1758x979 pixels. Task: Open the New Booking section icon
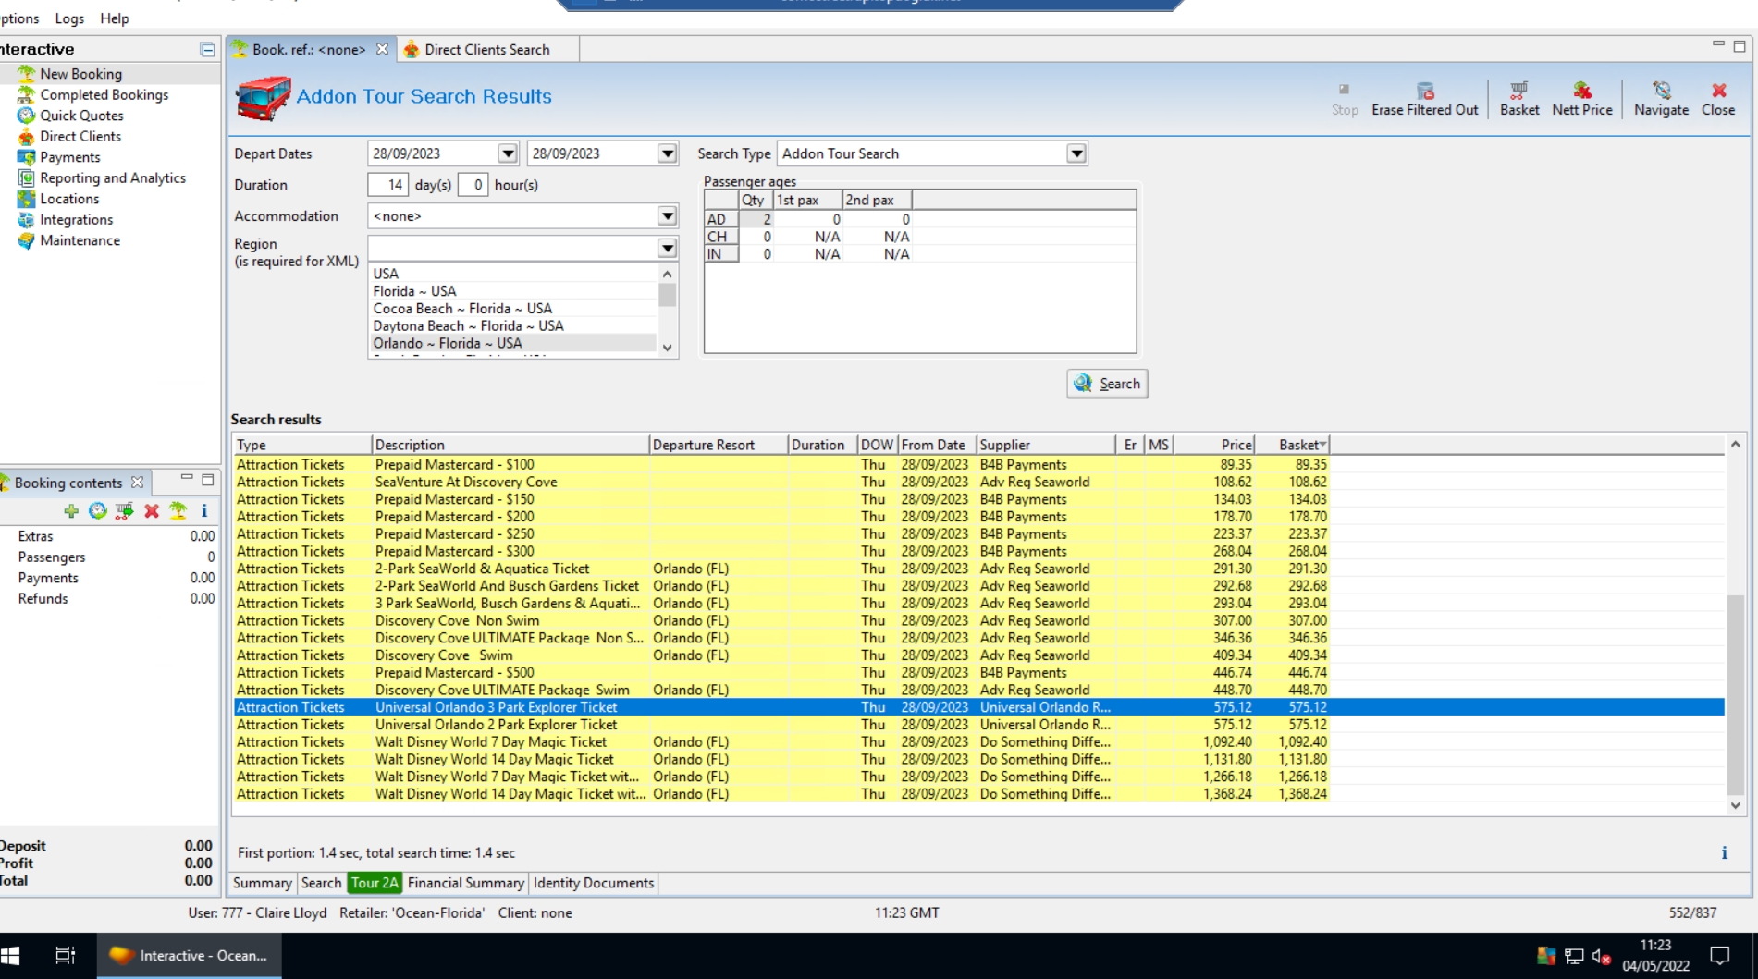26,74
